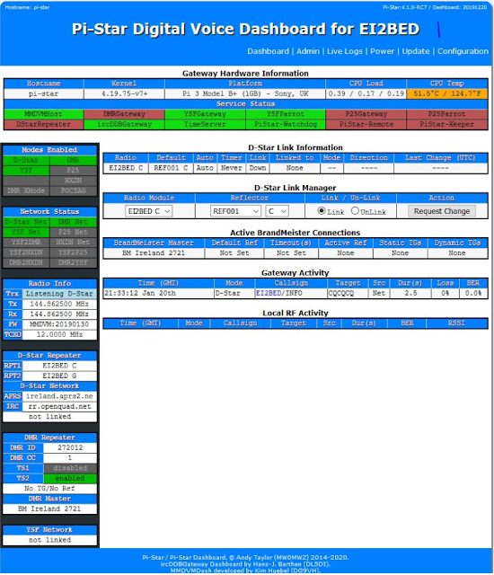Click BM Ireland 2721 in BrandMeister connections
This screenshot has width=494, height=575.
coord(154,253)
